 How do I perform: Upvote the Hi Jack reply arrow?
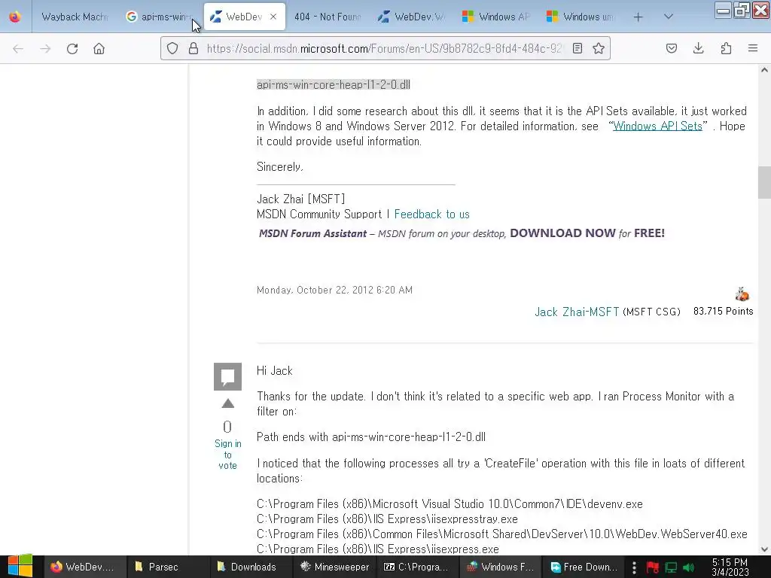[227, 404]
